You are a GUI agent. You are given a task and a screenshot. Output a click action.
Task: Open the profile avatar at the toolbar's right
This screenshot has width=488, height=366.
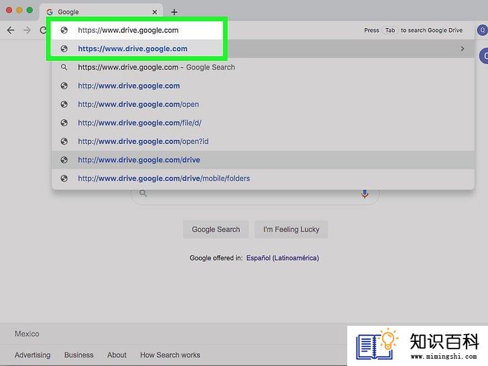point(483,30)
